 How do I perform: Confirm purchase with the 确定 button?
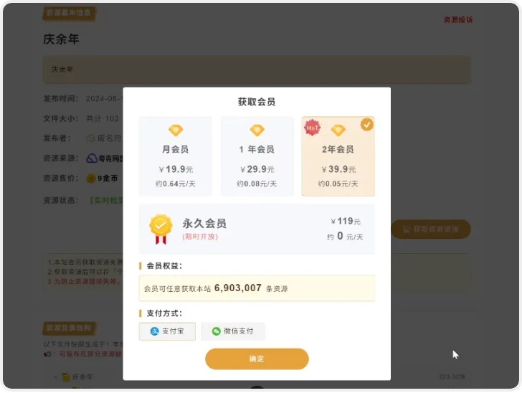click(257, 359)
